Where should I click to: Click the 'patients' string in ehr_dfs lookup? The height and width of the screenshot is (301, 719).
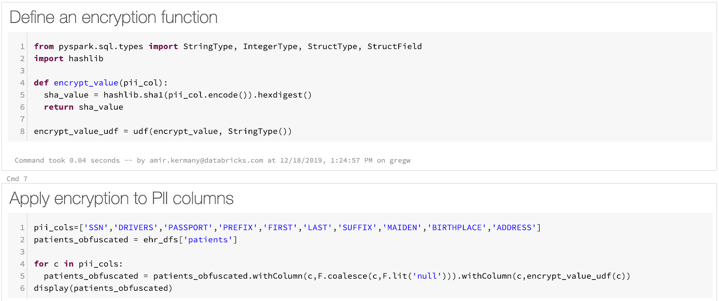tap(208, 240)
